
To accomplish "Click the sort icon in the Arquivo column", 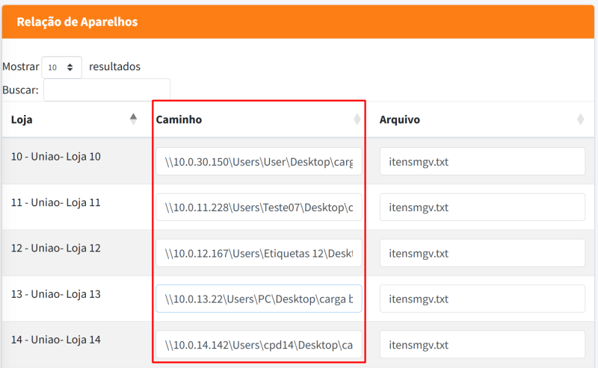I will [580, 119].
